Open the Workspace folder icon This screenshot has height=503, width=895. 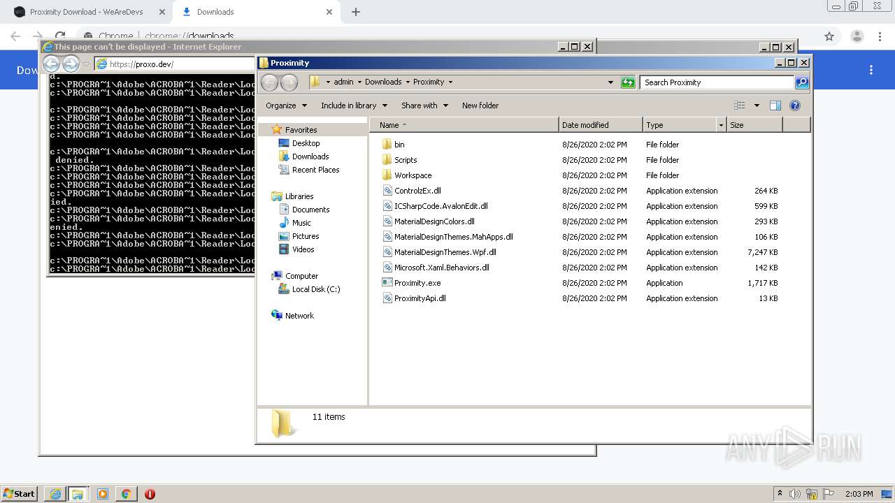pyautogui.click(x=387, y=175)
